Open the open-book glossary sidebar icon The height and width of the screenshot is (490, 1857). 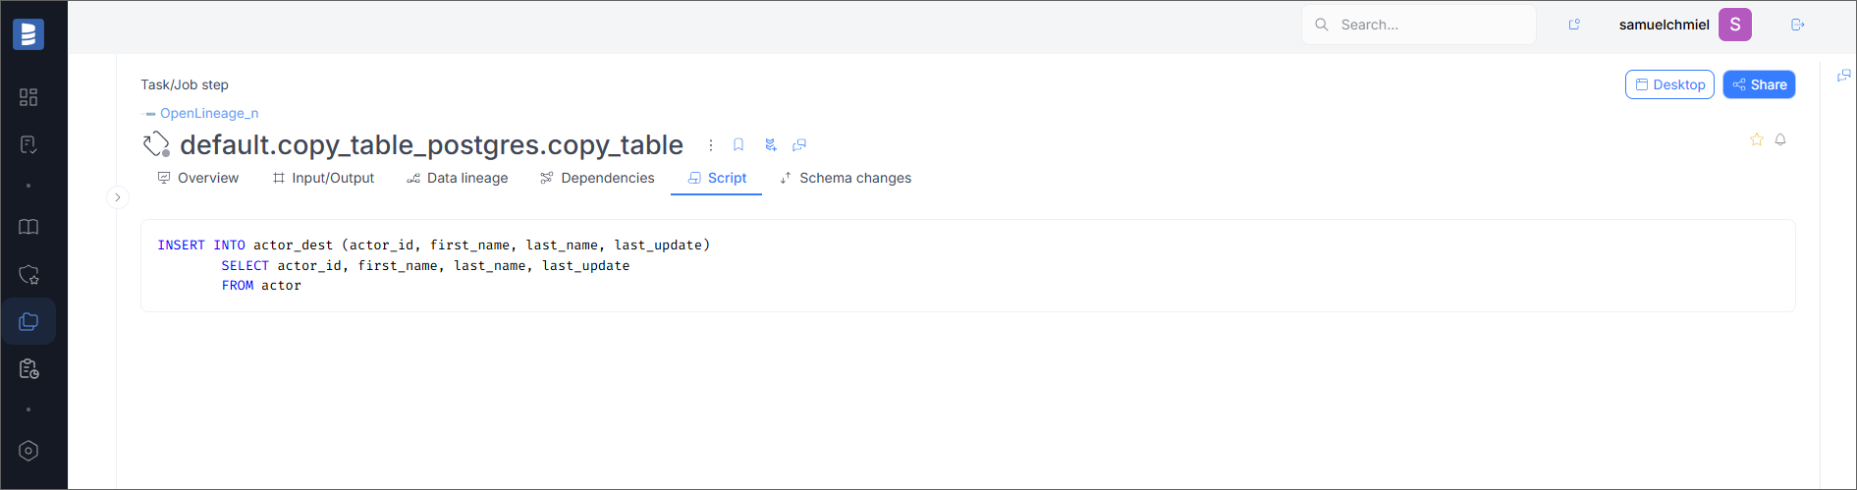(28, 227)
